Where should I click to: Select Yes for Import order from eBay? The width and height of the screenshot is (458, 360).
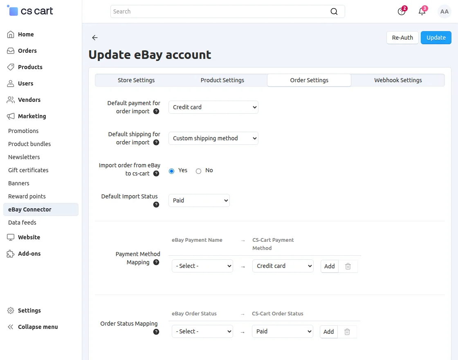click(171, 171)
